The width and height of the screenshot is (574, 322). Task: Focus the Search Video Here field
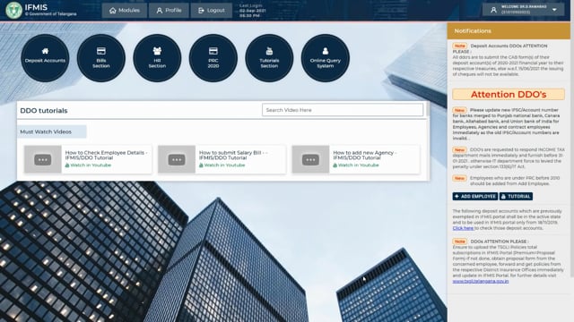coord(343,110)
